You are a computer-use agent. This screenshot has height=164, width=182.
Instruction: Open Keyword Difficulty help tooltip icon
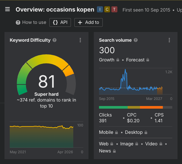click(54, 40)
